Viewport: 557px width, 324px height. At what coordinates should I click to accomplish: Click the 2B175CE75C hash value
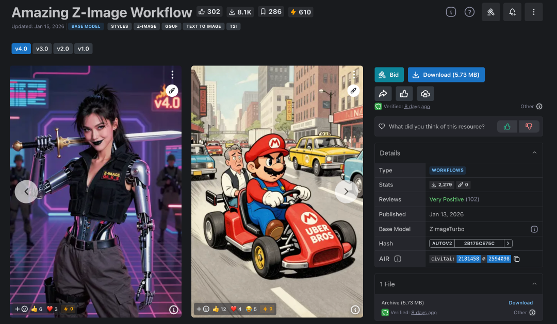coord(479,244)
